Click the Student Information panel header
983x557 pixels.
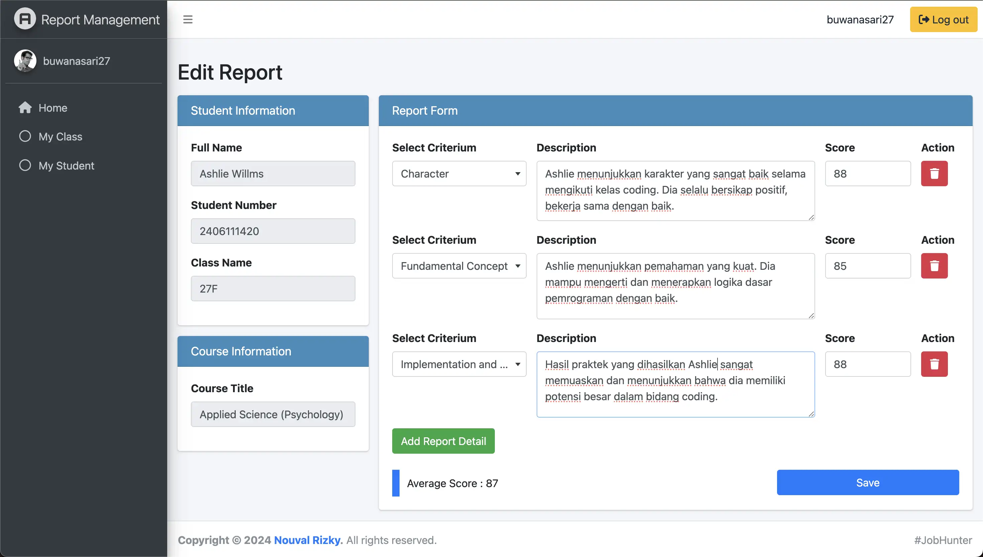pyautogui.click(x=273, y=111)
